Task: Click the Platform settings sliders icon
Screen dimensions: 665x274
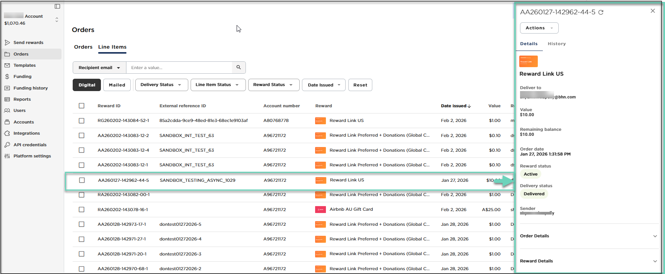Action: 7,156
